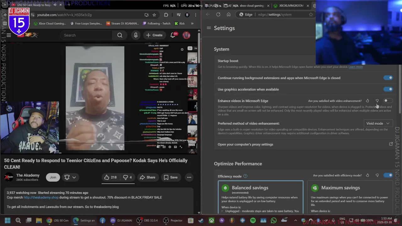402x226 pixels.
Task: Start YouTube voice search with microphone
Action: tap(136, 35)
